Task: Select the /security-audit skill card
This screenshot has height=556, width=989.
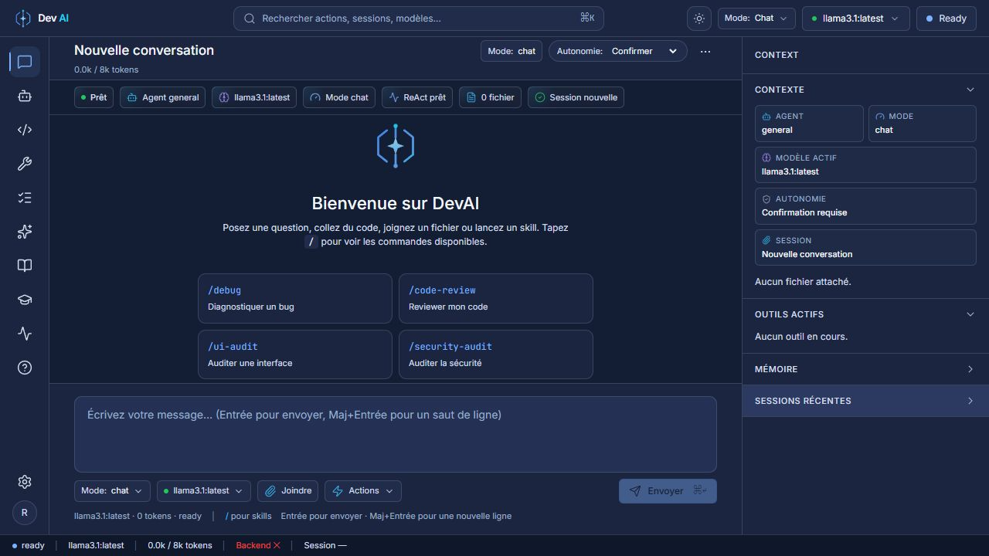Action: coord(496,354)
